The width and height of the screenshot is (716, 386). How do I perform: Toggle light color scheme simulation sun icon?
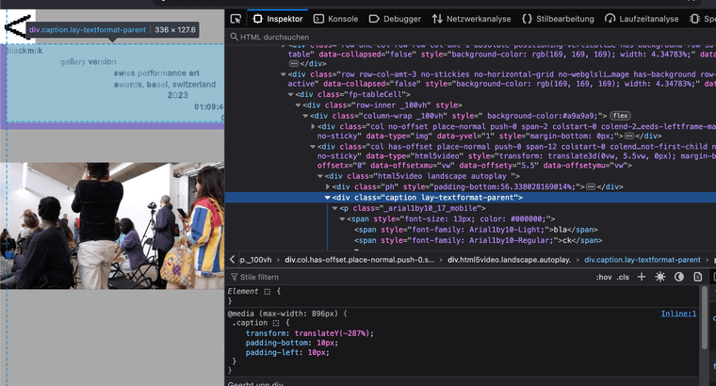(660, 277)
